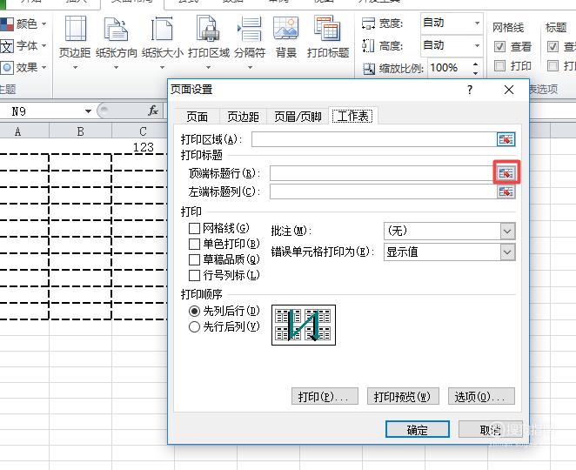The image size is (576, 470).
Task: Click the 左端标题列(C) input field
Action: 383,191
